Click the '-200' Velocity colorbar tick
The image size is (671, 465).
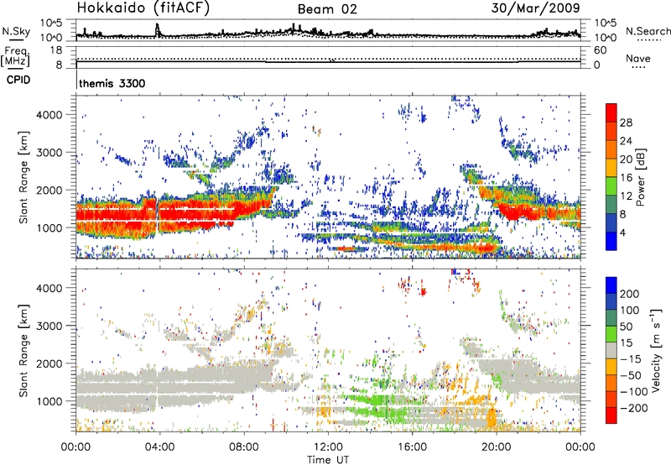tap(633, 409)
